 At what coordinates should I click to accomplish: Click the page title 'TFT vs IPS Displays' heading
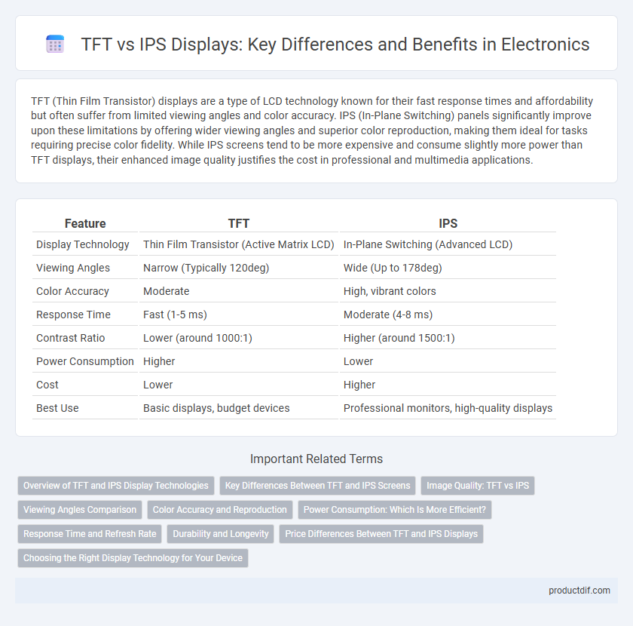coord(335,44)
